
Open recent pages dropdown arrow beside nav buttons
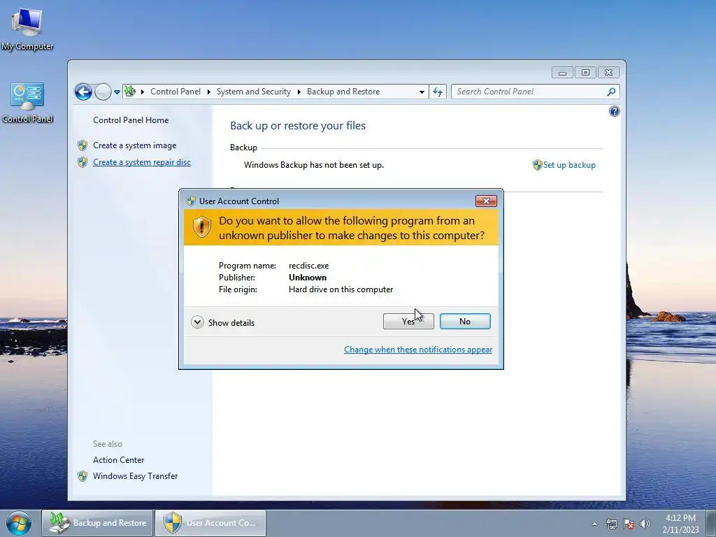click(117, 92)
